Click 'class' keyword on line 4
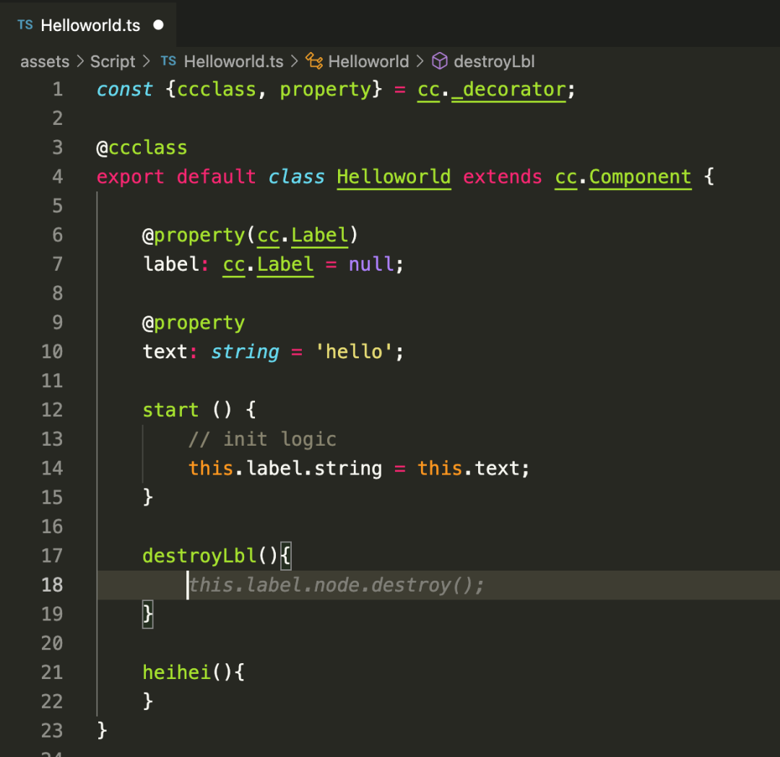780x757 pixels. pos(297,177)
